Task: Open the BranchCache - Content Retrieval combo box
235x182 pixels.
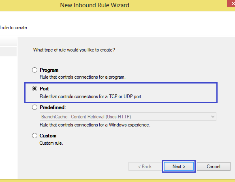Action: [128, 117]
